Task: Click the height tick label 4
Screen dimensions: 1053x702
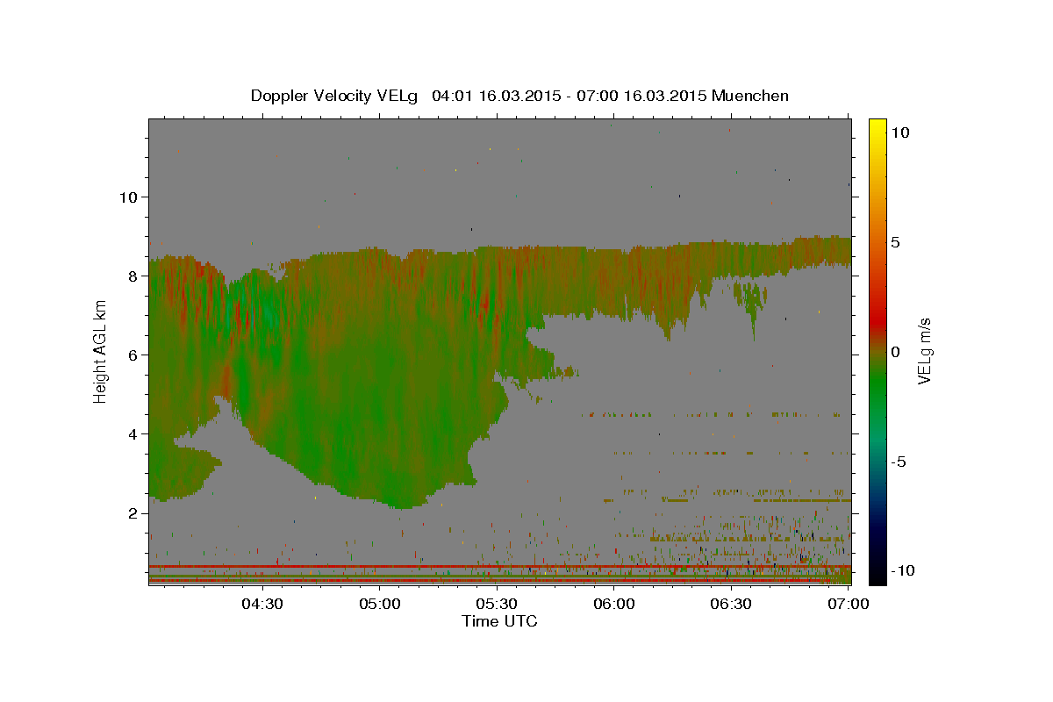Action: coord(133,433)
